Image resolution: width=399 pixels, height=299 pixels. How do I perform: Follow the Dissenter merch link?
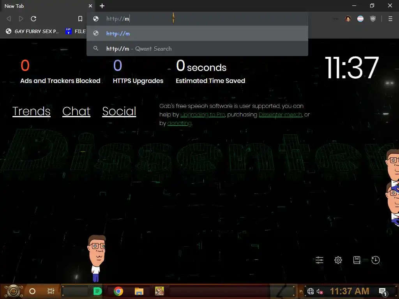[280, 115]
